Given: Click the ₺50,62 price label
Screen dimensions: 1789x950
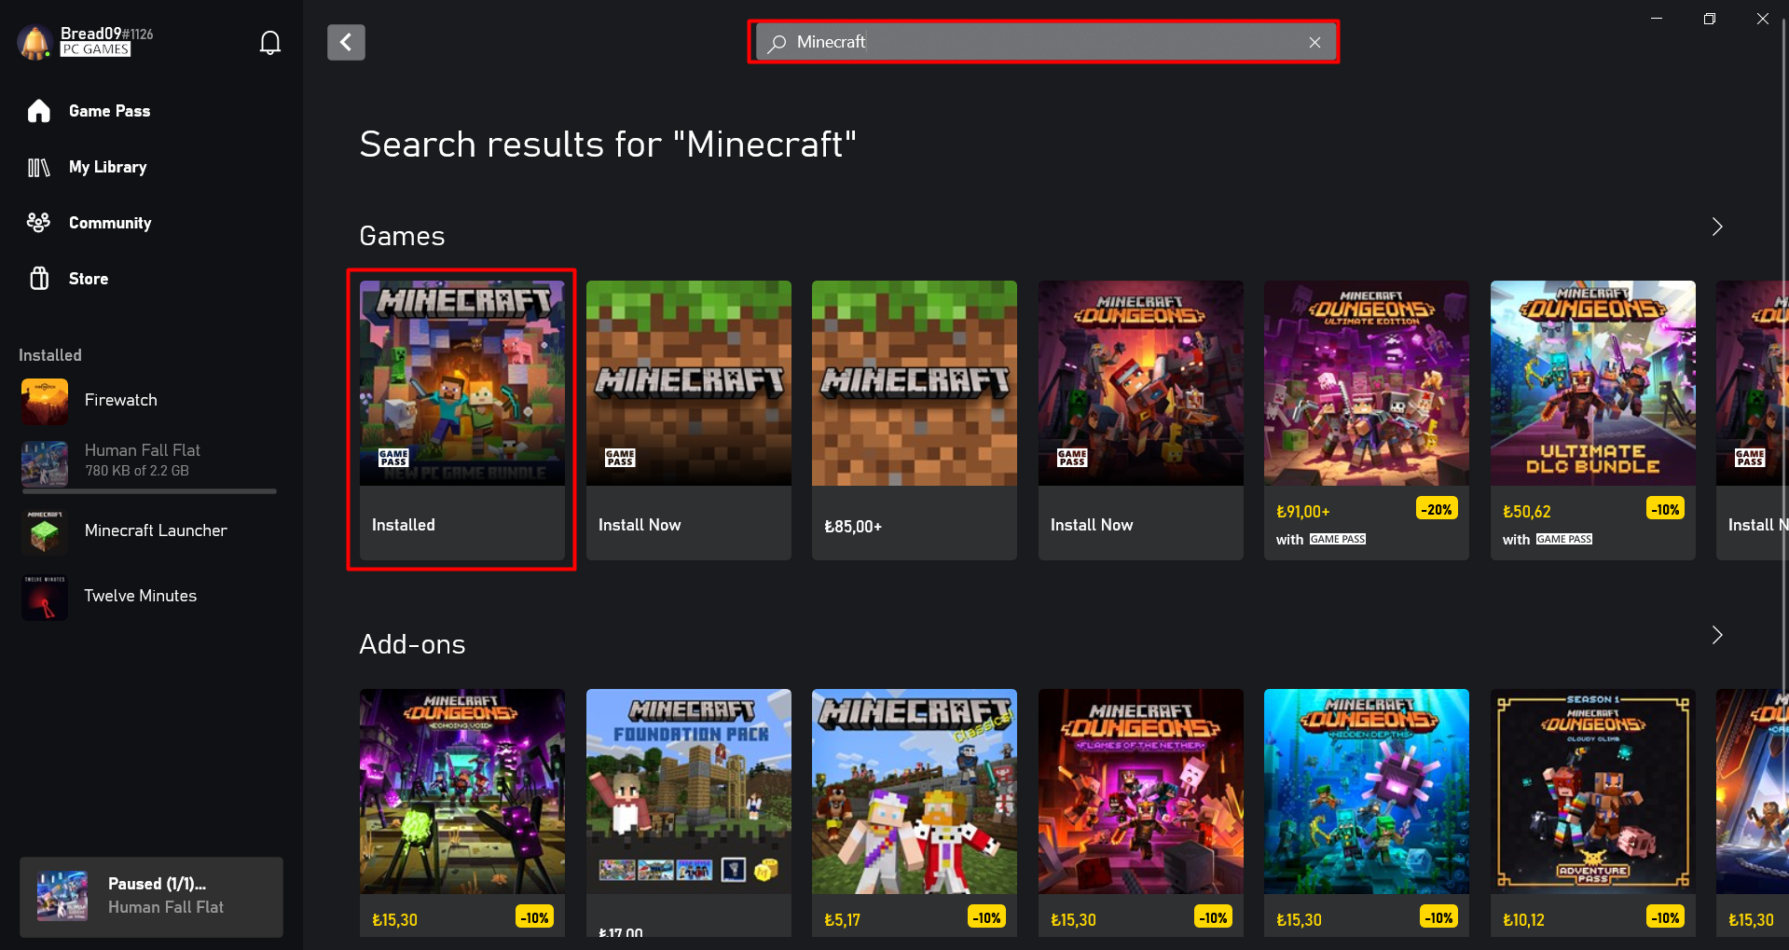Looking at the screenshot, I should 1527,512.
